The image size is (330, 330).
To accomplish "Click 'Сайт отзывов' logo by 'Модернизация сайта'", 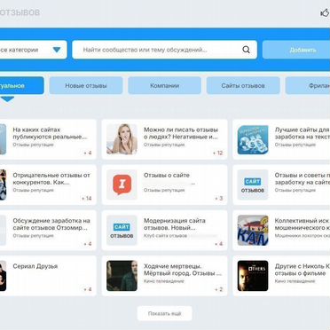I will [x=122, y=231].
